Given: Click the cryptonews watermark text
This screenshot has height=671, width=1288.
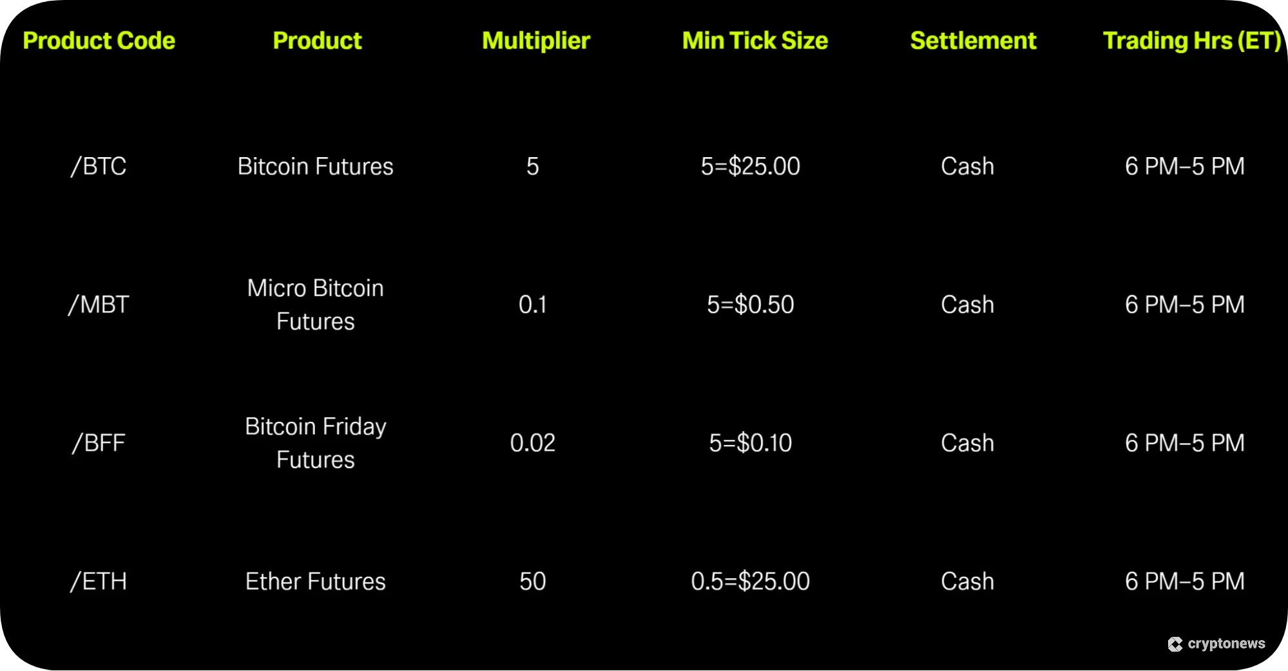Looking at the screenshot, I should [1226, 644].
